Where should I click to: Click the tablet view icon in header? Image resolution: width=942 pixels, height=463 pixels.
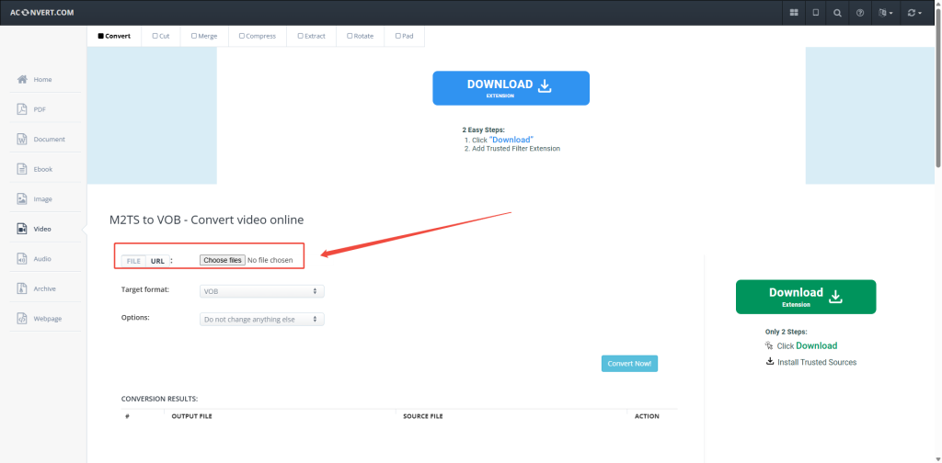(x=815, y=13)
